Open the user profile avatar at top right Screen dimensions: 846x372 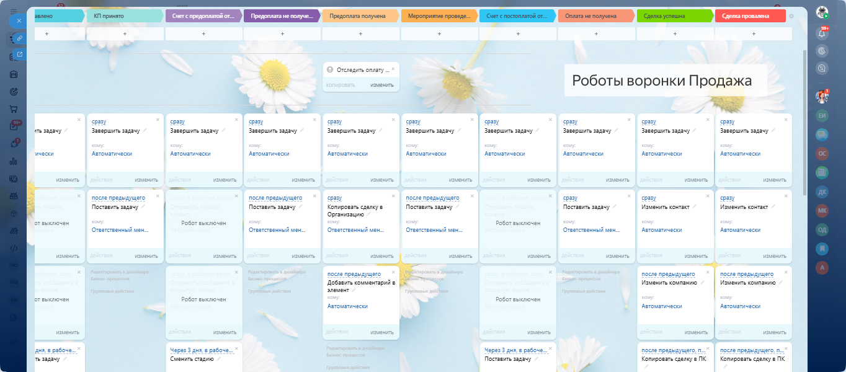pyautogui.click(x=822, y=12)
